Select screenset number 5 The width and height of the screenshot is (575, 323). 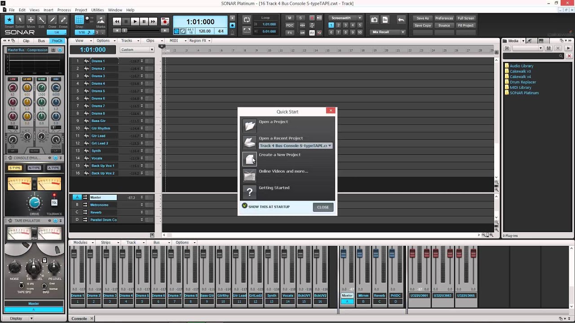click(x=360, y=25)
